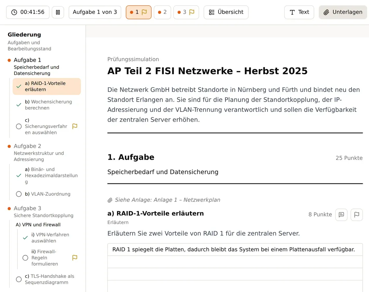
Task: Open the 'Aufgabe 1 von 3' indicator
Action: (95, 12)
